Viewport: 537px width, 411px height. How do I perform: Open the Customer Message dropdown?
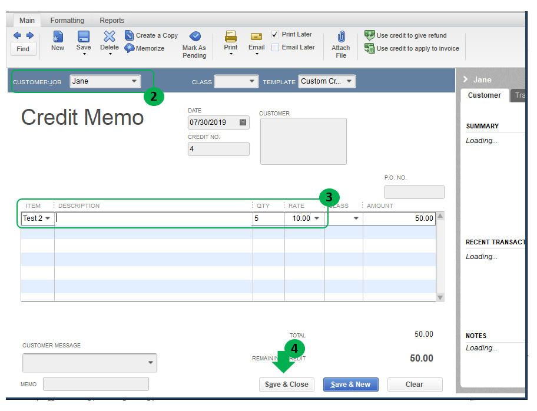(x=151, y=362)
